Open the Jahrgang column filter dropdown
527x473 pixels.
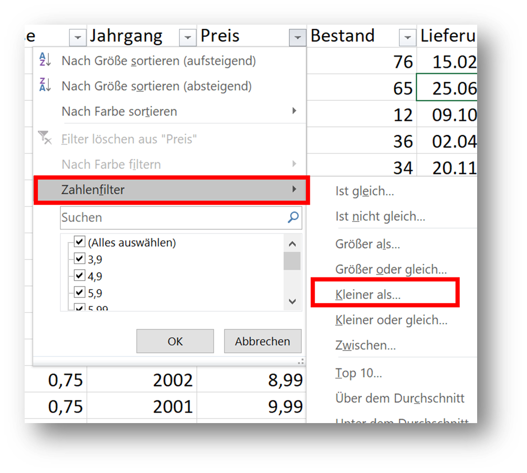click(x=187, y=37)
